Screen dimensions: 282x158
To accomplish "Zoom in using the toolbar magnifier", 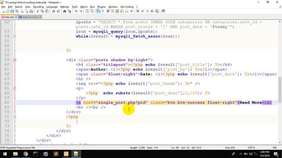I will (x=76, y=11).
